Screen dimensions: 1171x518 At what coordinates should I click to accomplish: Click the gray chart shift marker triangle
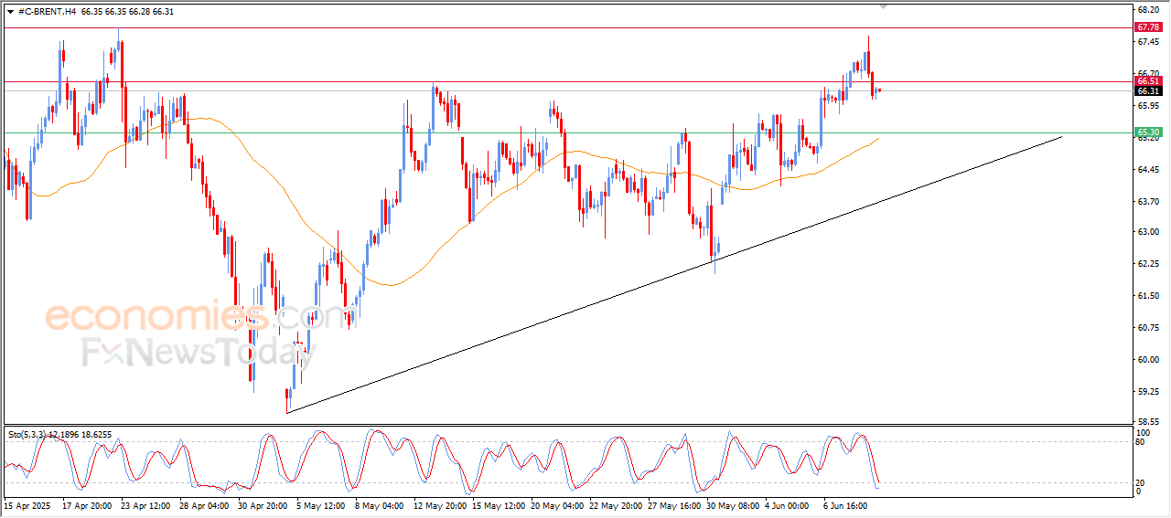pos(883,6)
